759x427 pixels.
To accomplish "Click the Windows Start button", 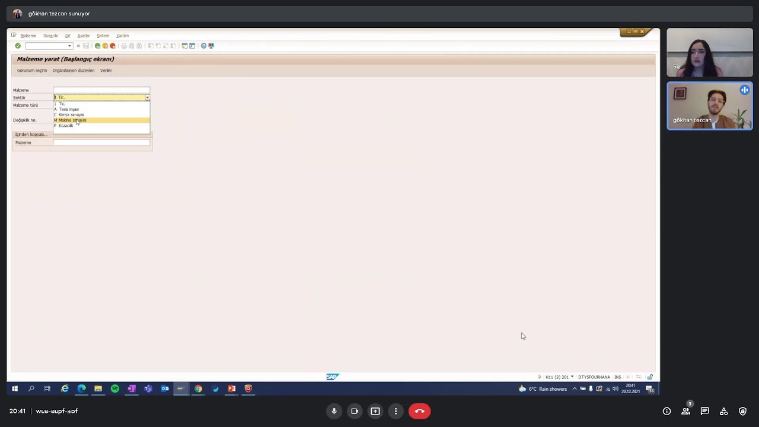I will click(x=15, y=388).
